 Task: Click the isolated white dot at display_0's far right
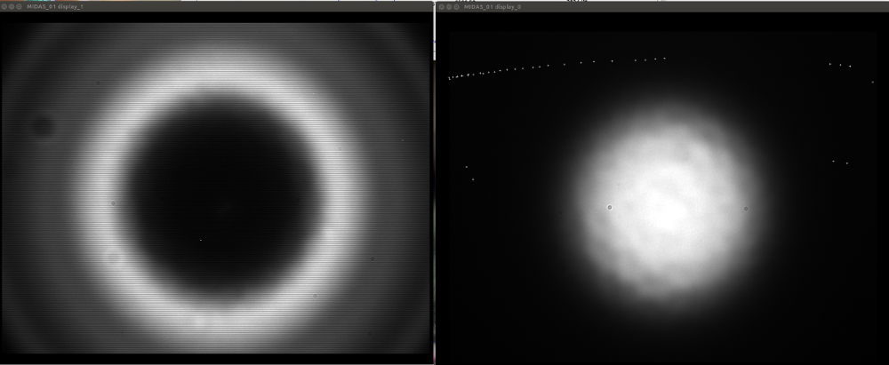pos(872,82)
